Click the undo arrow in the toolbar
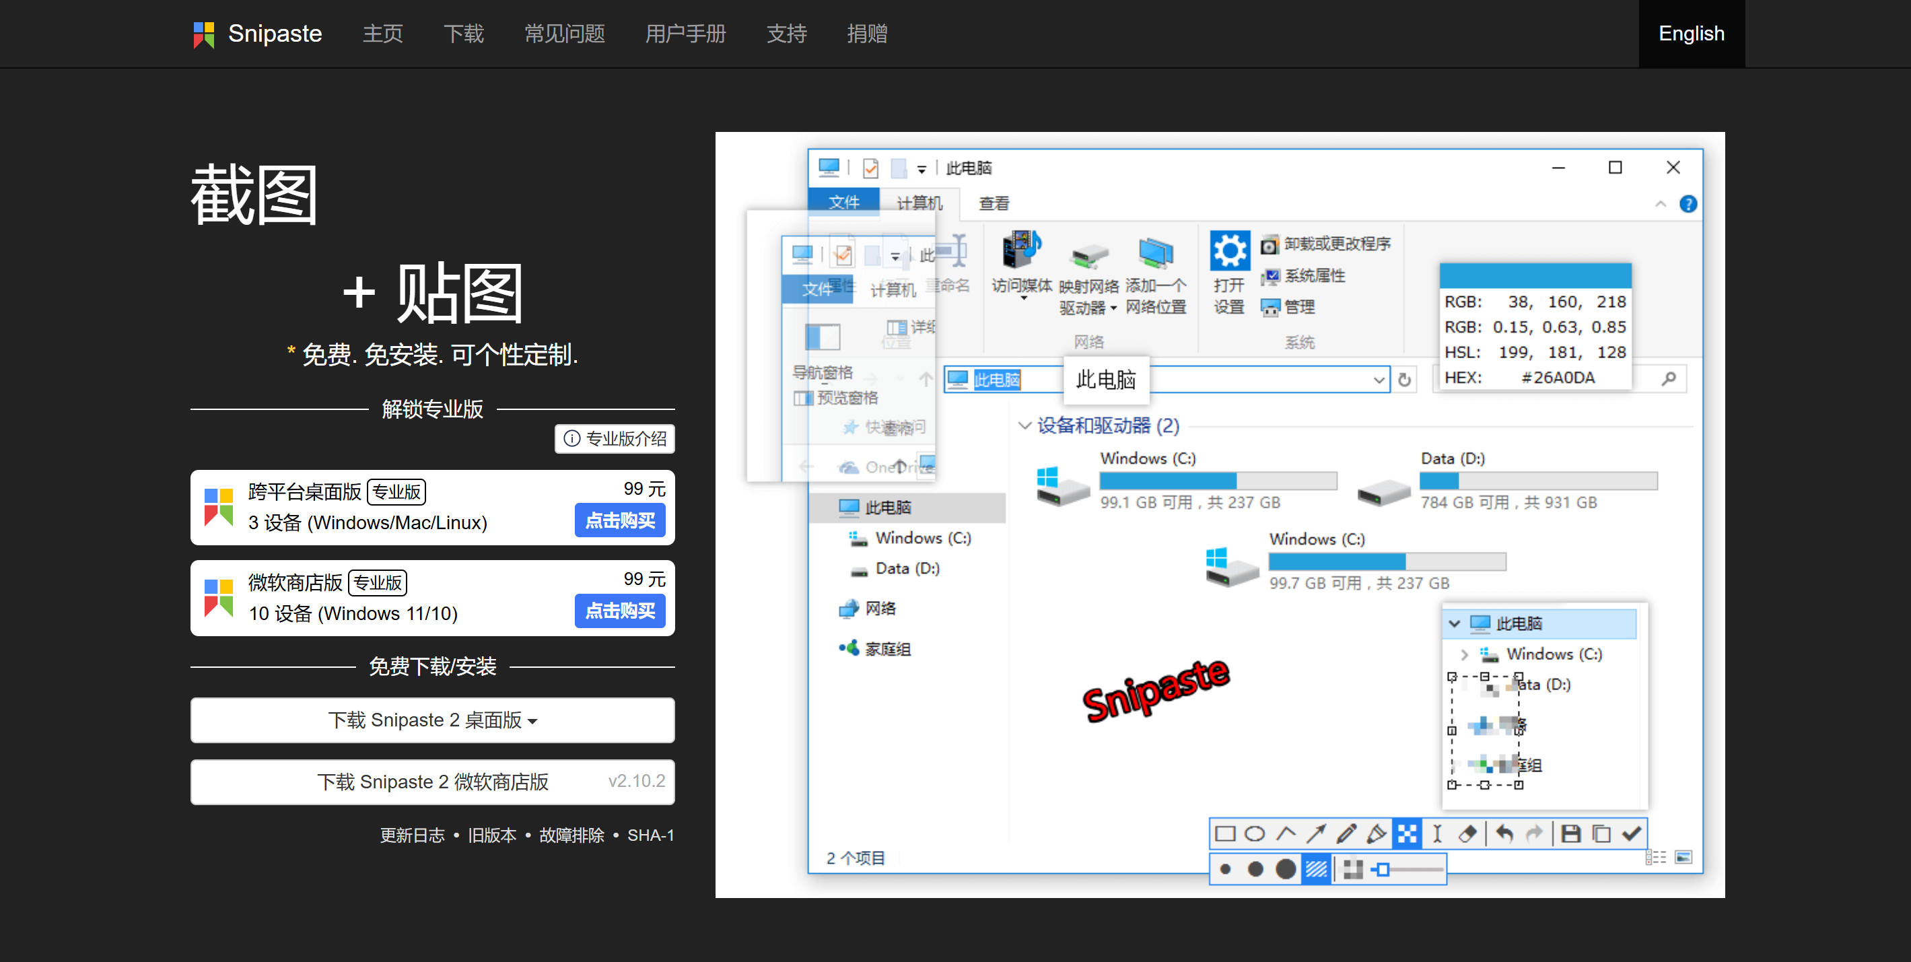The width and height of the screenshot is (1911, 962). 1503,833
